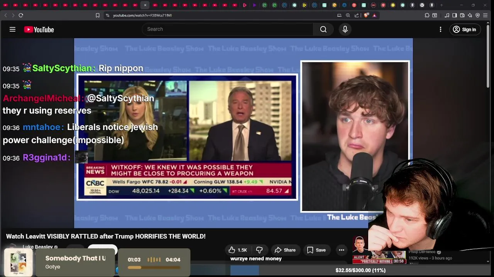Image resolution: width=494 pixels, height=277 pixels.
Task: Click the mntahoe chat username
Action: click(x=42, y=127)
